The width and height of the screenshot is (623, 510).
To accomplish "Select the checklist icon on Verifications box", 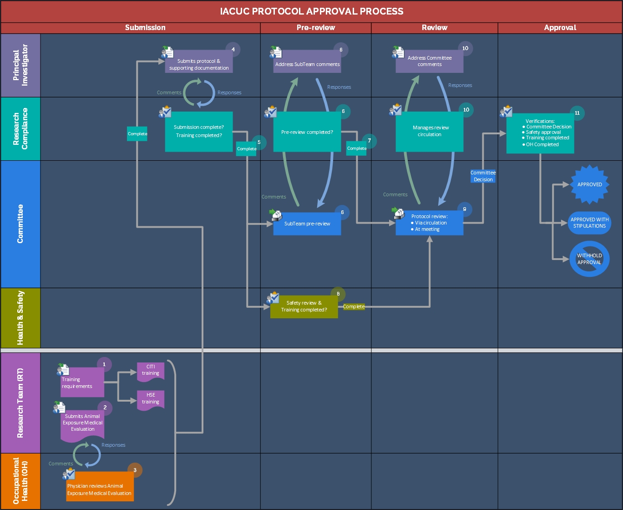I will pos(506,112).
